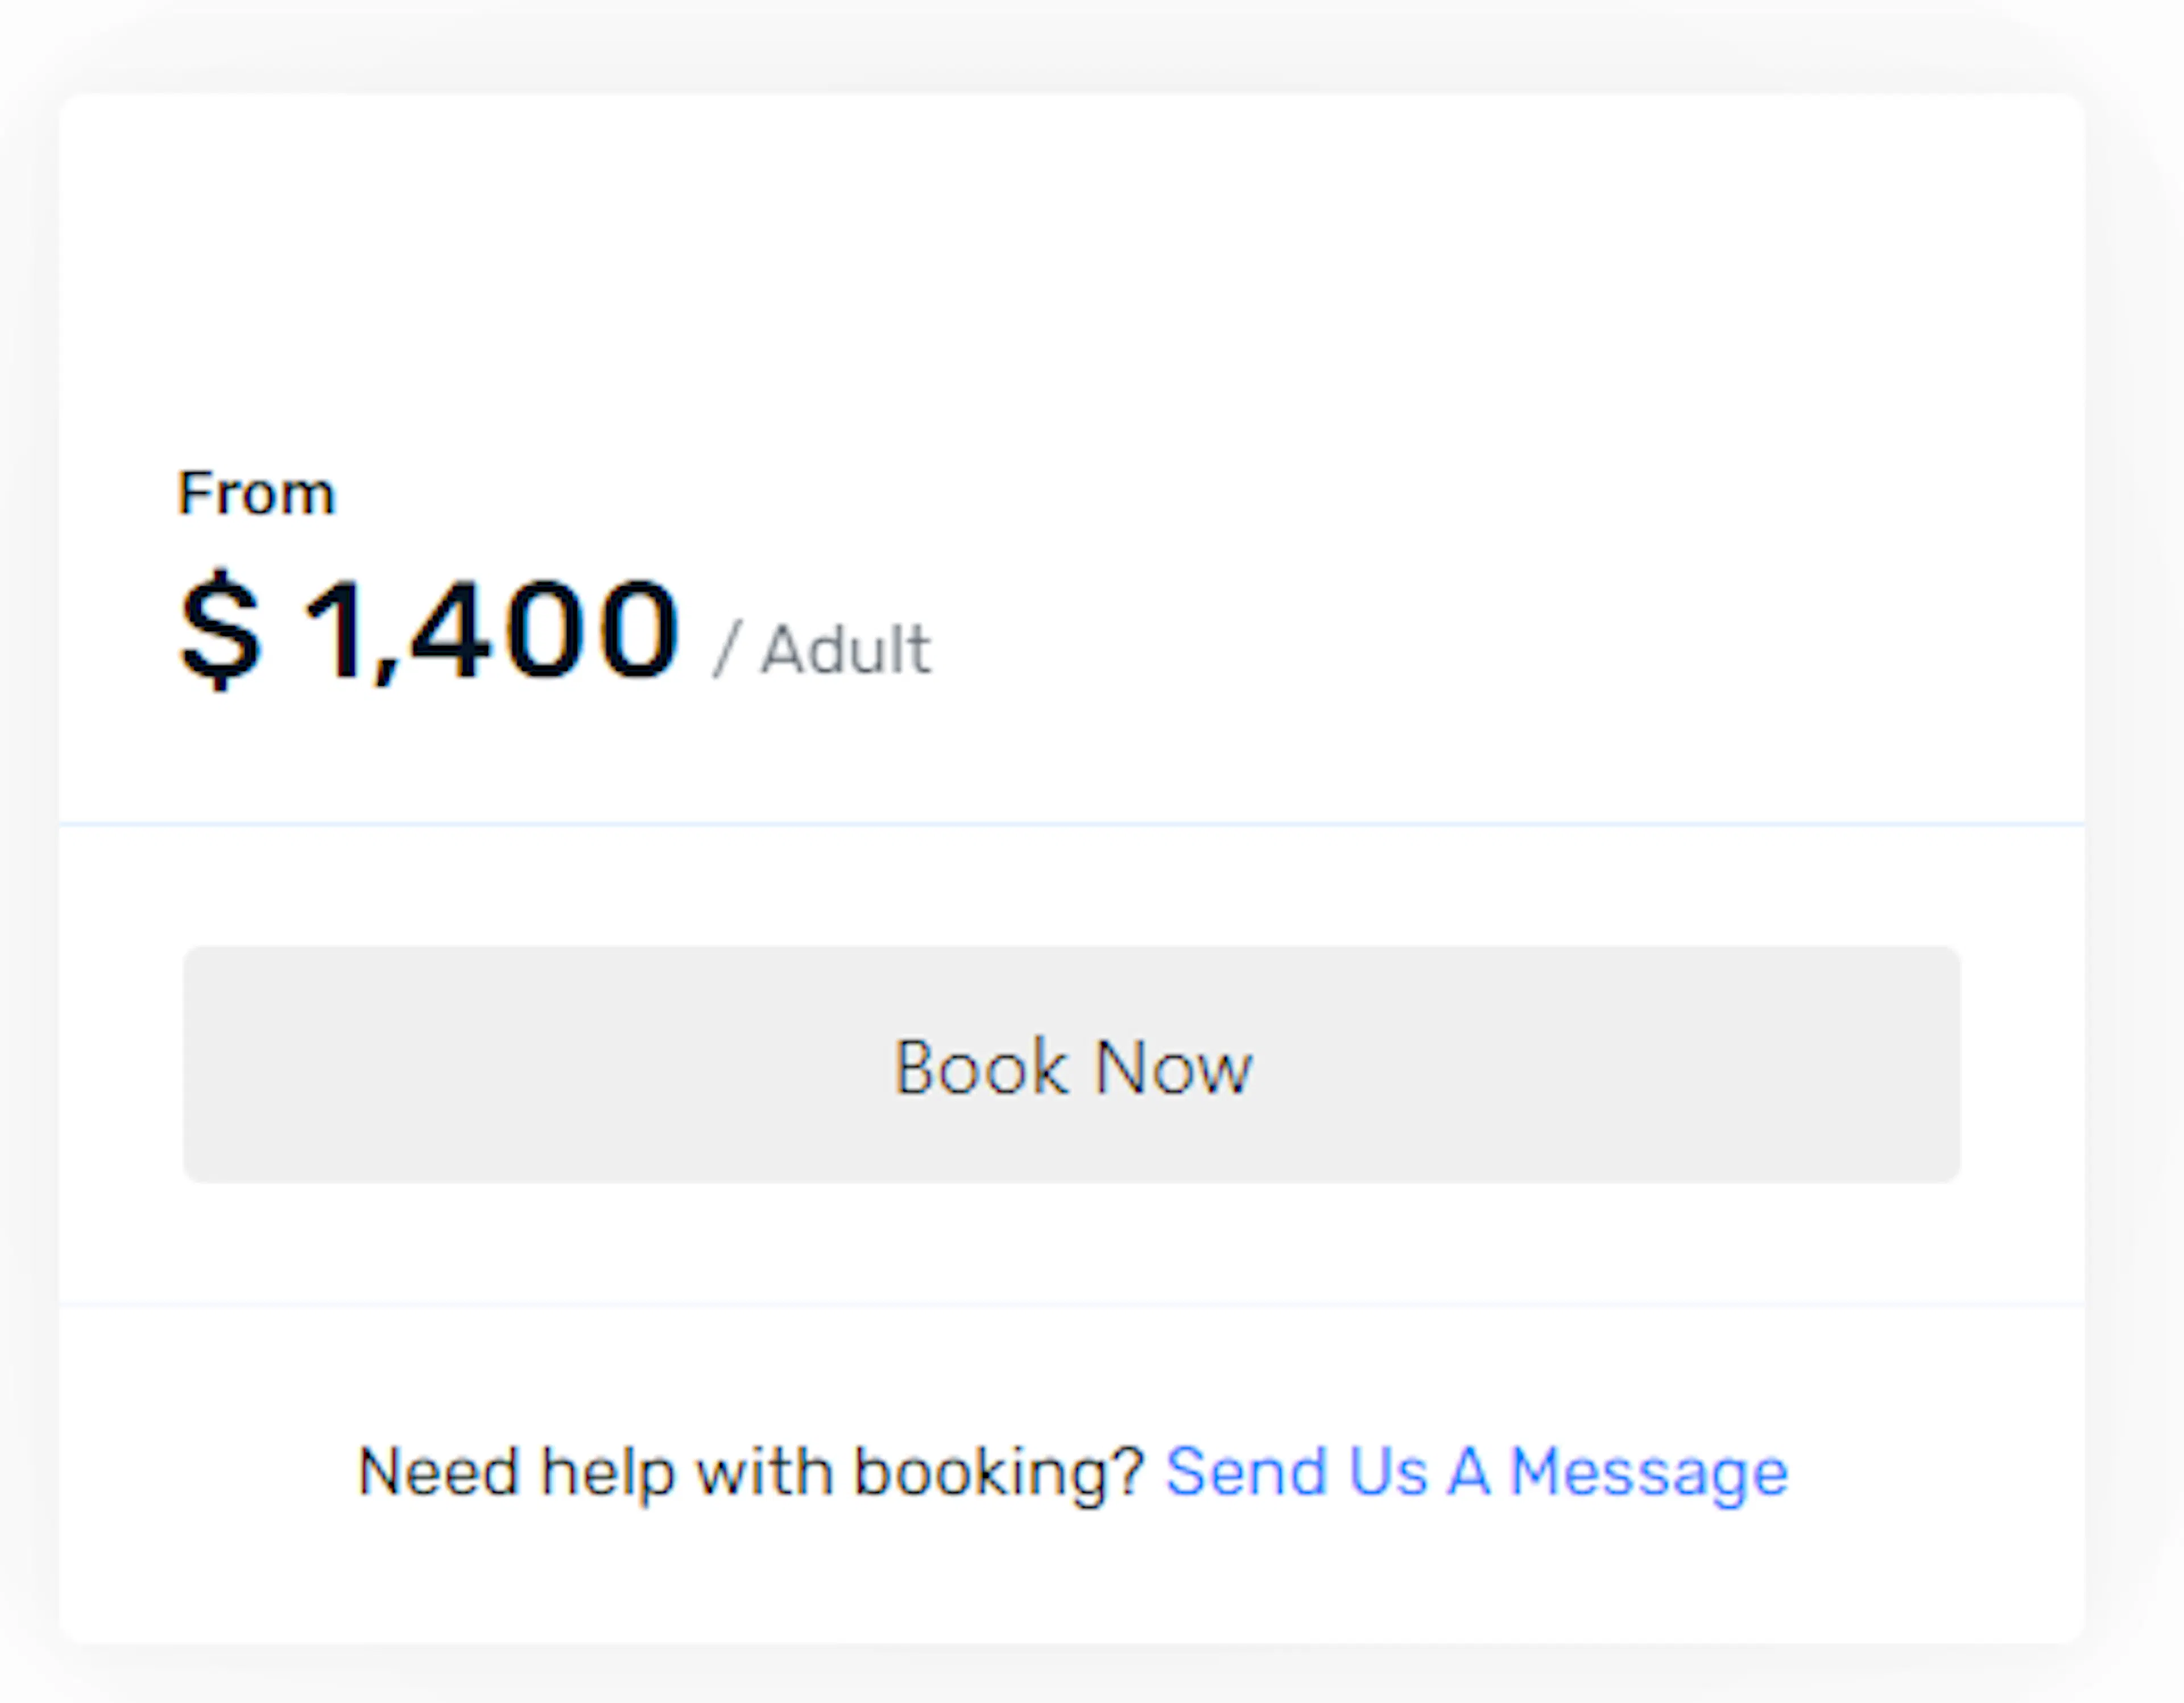Click the word Need in help text
The height and width of the screenshot is (1703, 2184).
pyautogui.click(x=438, y=1472)
